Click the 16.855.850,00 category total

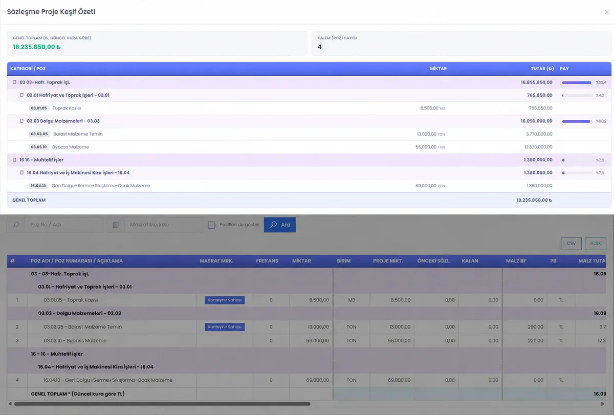(x=537, y=82)
